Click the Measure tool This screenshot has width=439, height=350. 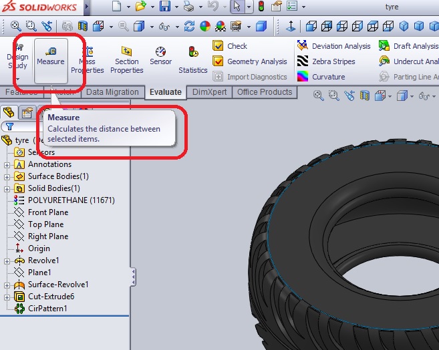click(x=51, y=61)
